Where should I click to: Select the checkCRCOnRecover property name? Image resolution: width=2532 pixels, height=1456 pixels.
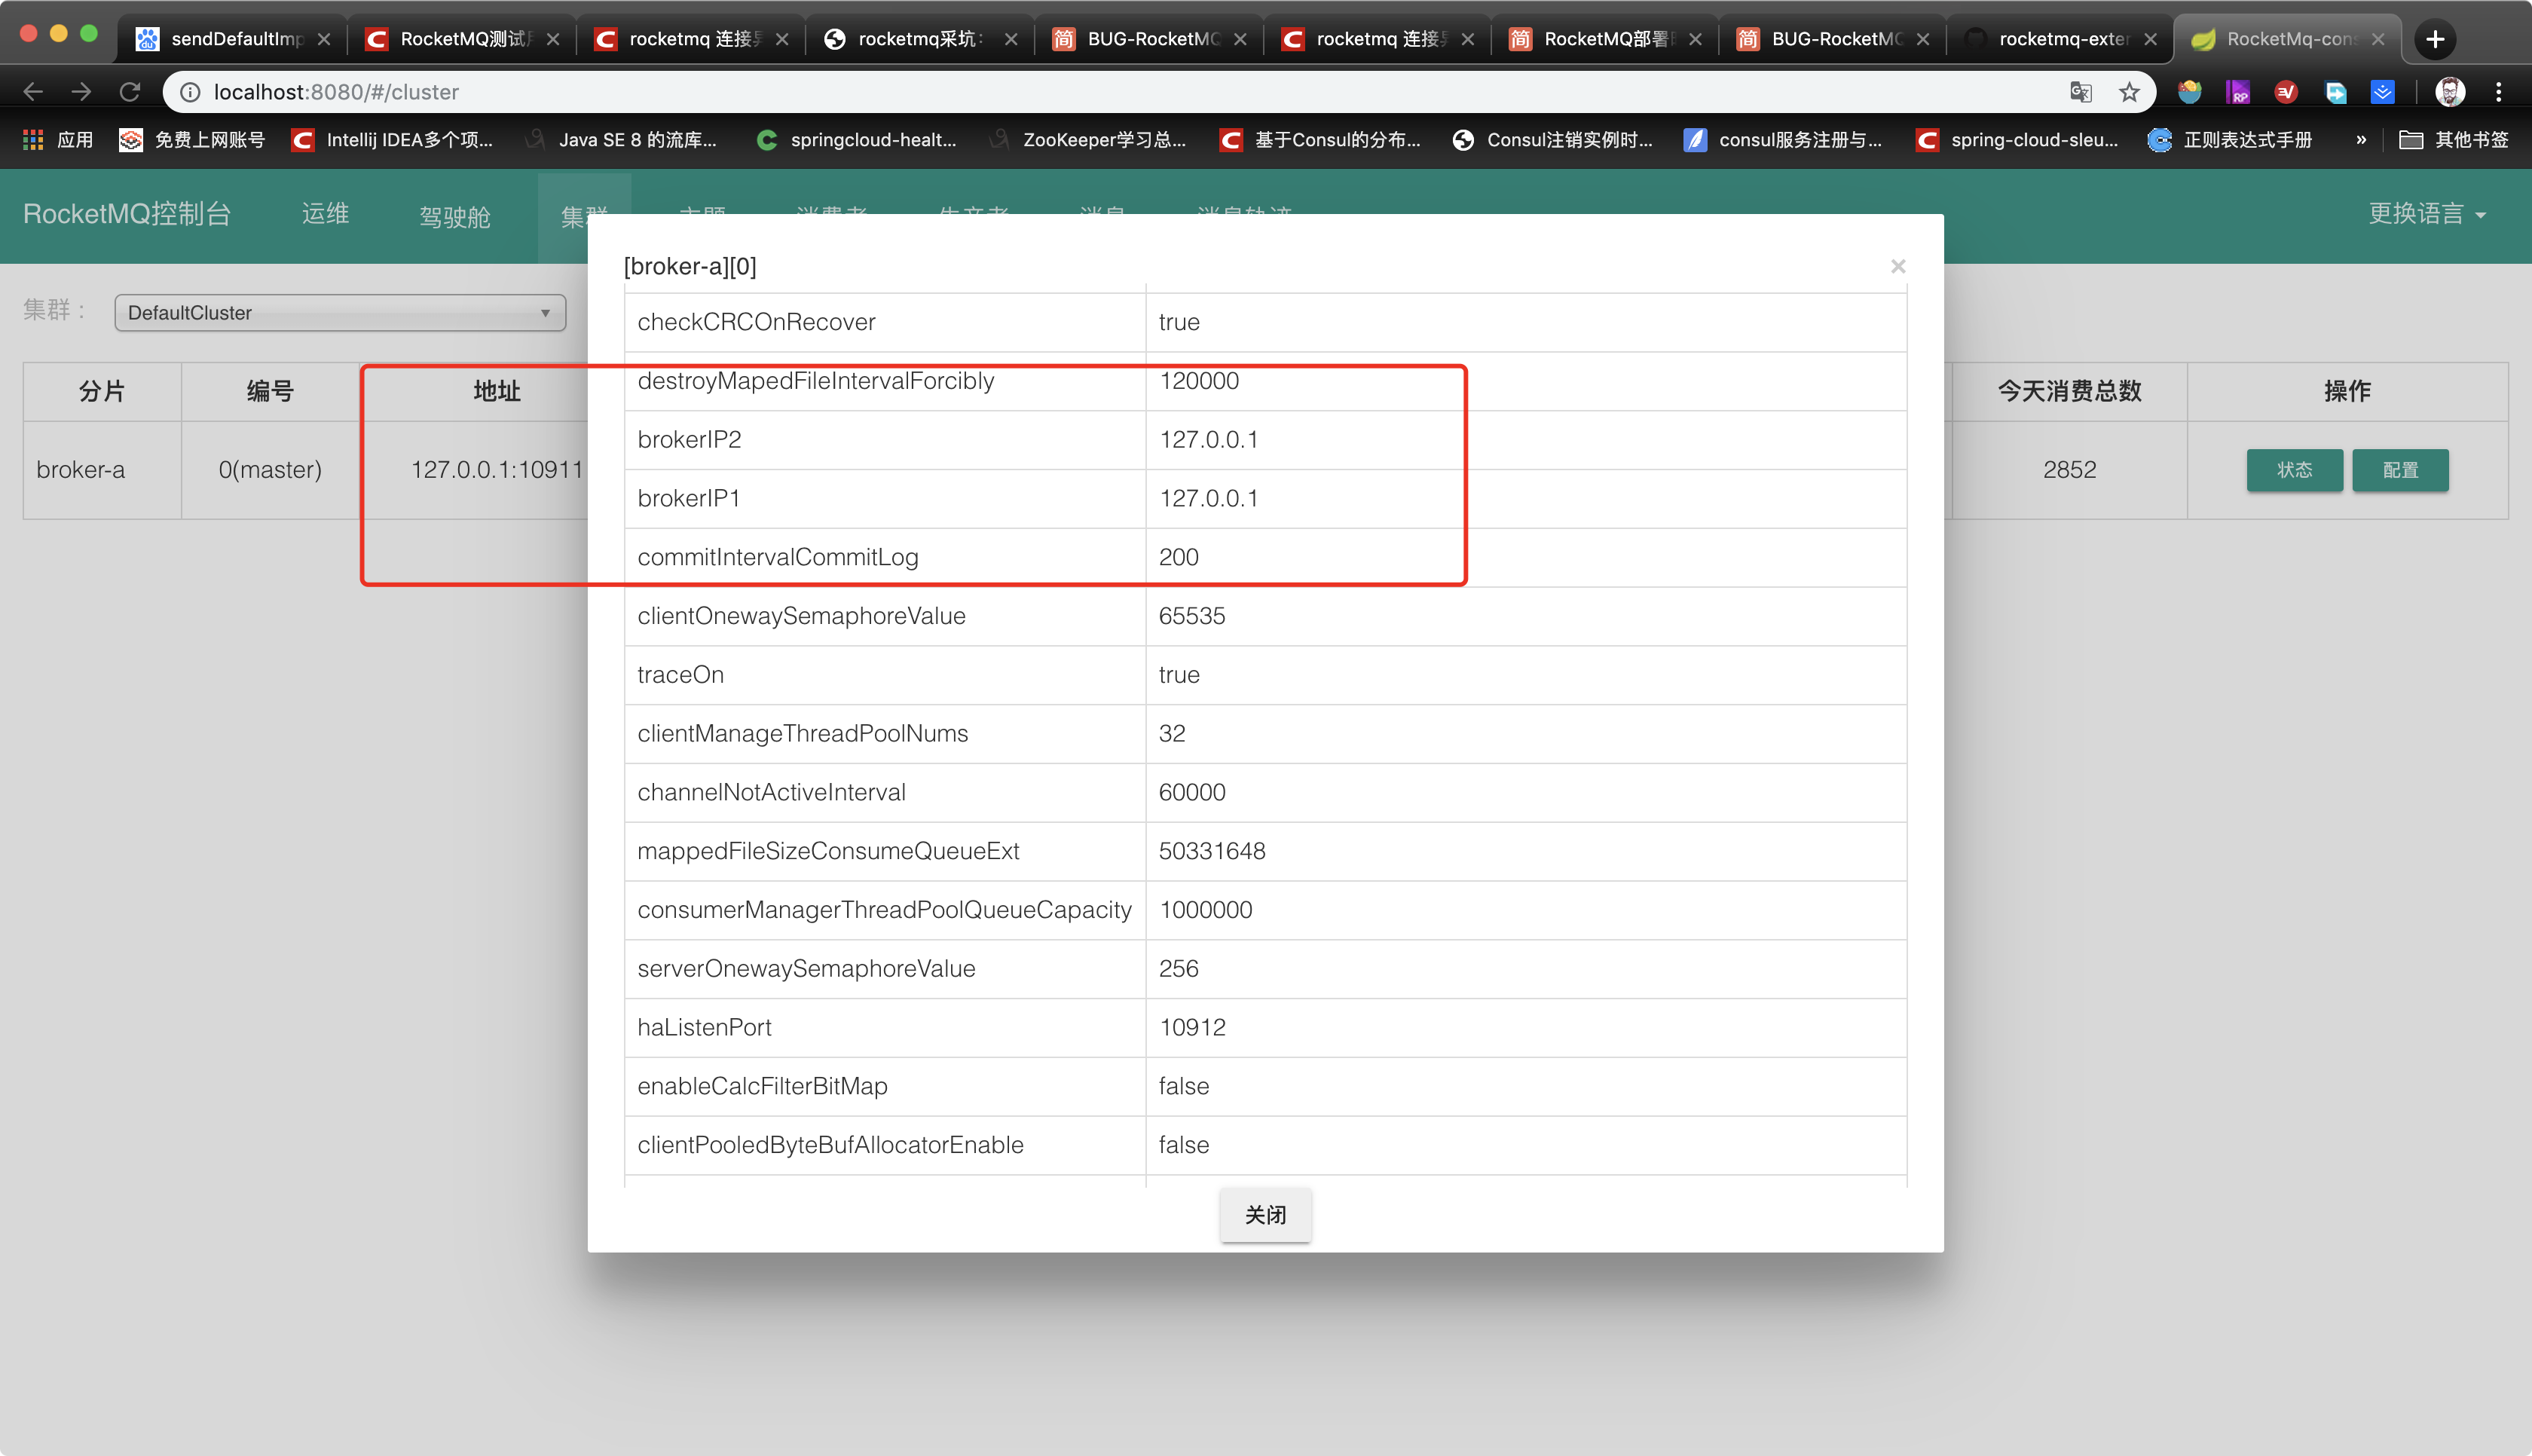757,322
